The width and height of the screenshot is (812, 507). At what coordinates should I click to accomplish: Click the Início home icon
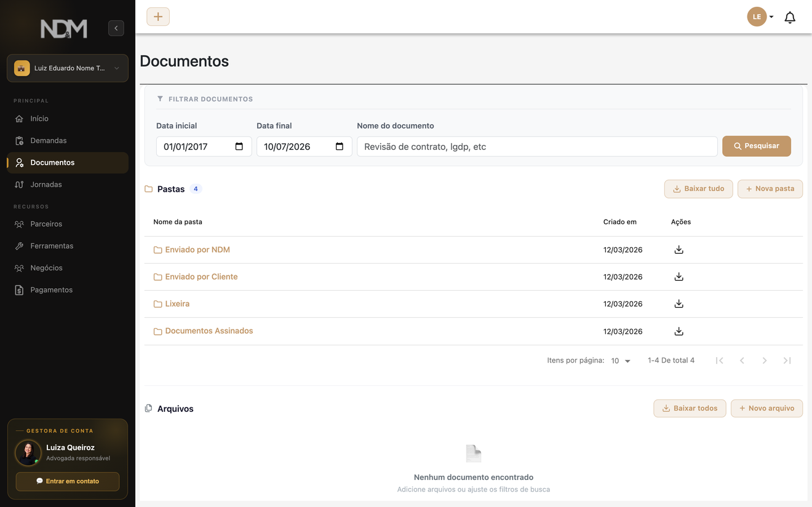coord(19,119)
